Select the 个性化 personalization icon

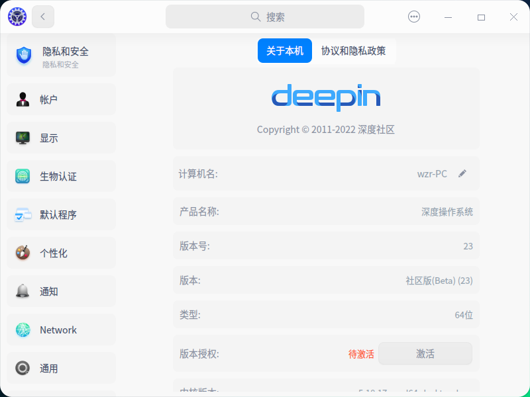click(x=22, y=253)
